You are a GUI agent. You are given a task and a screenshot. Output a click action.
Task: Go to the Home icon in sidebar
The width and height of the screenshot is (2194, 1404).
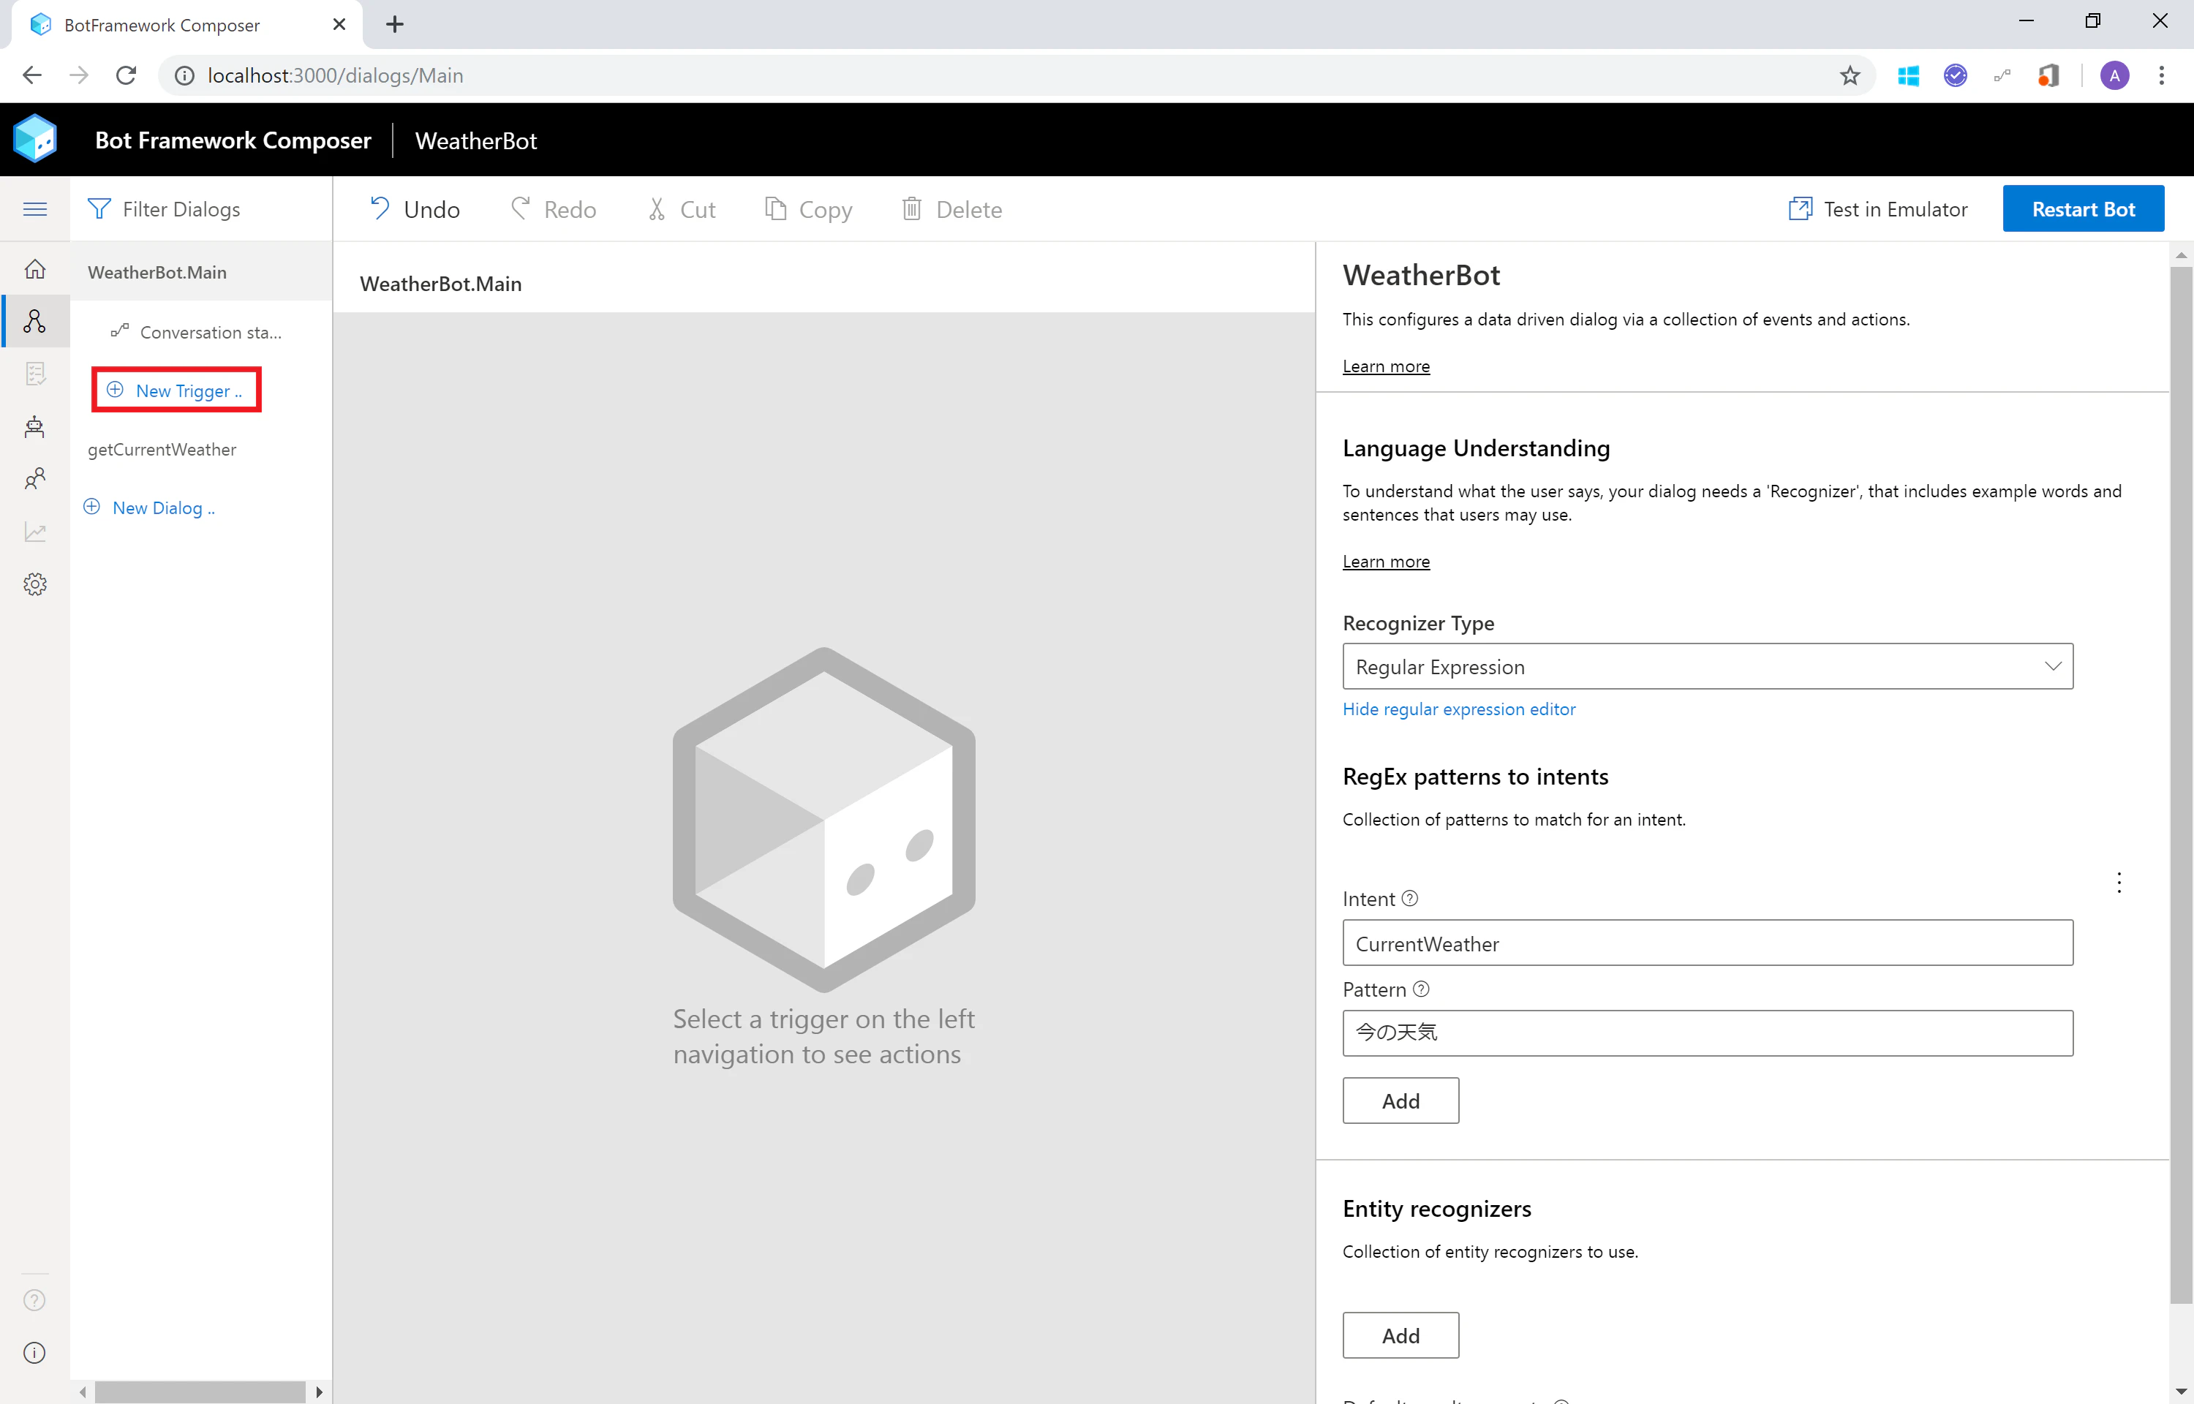[x=34, y=269]
